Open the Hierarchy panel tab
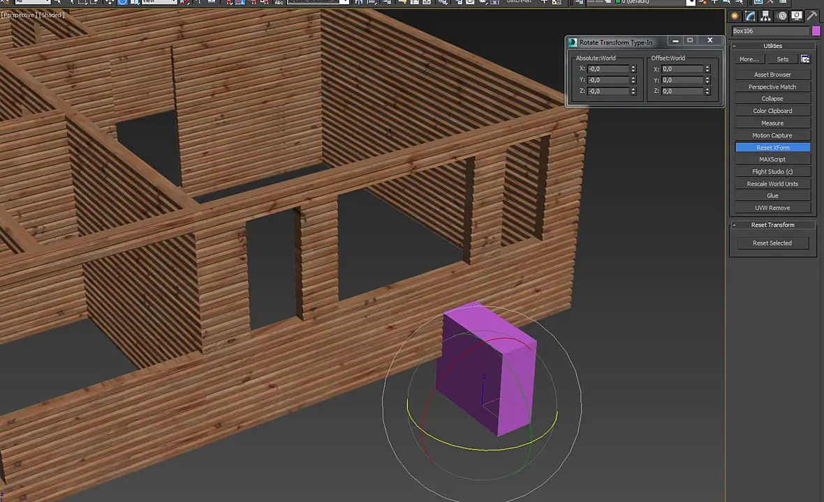This screenshot has width=824, height=502. 765,16
